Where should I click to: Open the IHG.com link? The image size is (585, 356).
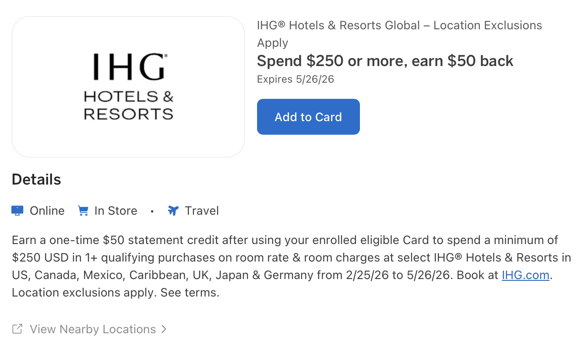click(x=525, y=275)
